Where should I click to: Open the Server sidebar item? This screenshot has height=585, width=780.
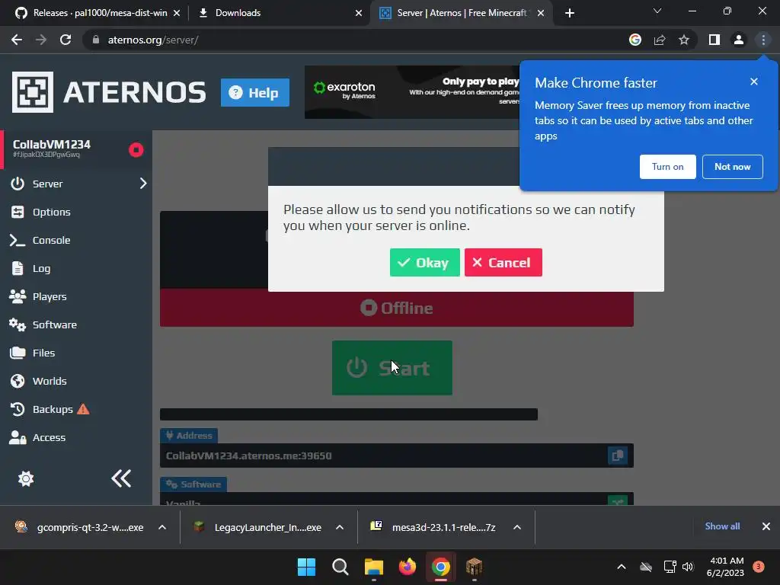(x=48, y=184)
